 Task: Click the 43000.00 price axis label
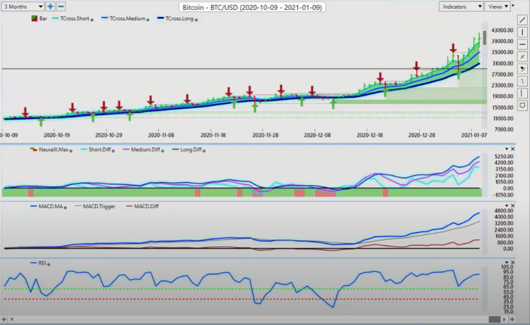[x=502, y=31]
